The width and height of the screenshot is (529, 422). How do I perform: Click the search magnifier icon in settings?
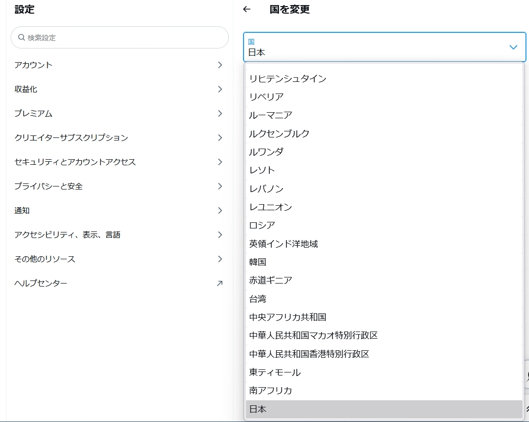click(21, 37)
